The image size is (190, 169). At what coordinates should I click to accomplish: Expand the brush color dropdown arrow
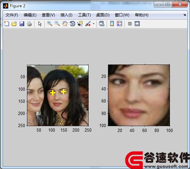coord(94,24)
